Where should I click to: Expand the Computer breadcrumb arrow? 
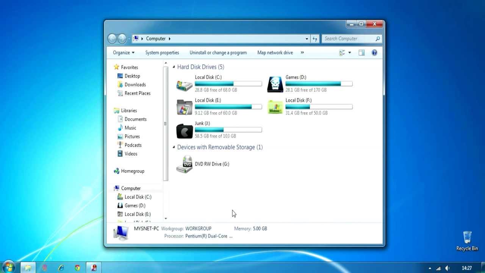[x=170, y=39]
